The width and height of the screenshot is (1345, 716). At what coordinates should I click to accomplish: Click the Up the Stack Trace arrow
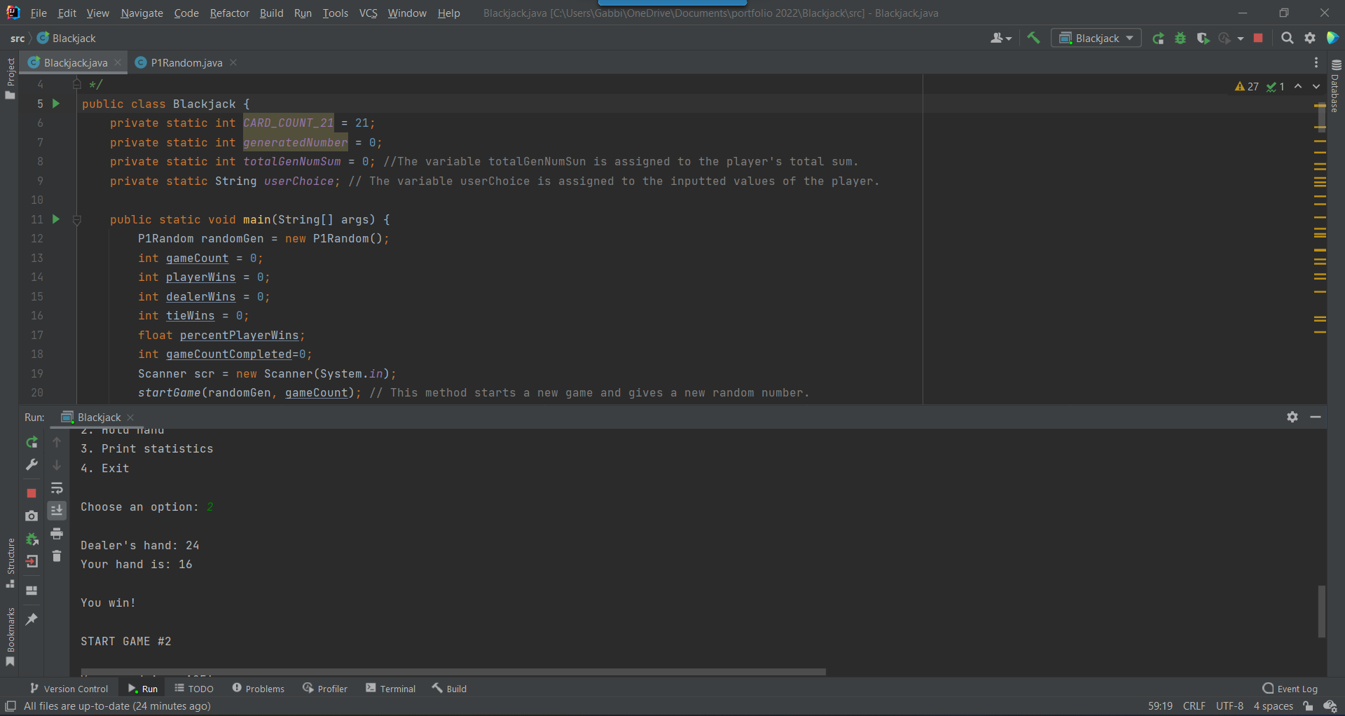[57, 442]
